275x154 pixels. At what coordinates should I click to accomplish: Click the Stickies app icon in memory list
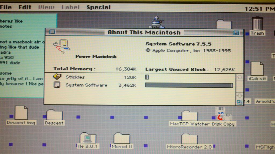click(x=57, y=77)
